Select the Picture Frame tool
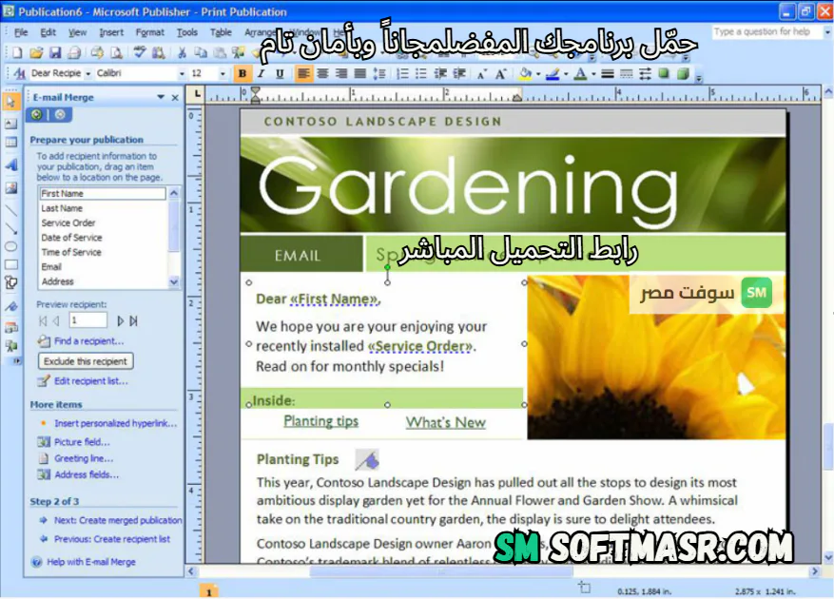834x599 pixels. pos(10,188)
